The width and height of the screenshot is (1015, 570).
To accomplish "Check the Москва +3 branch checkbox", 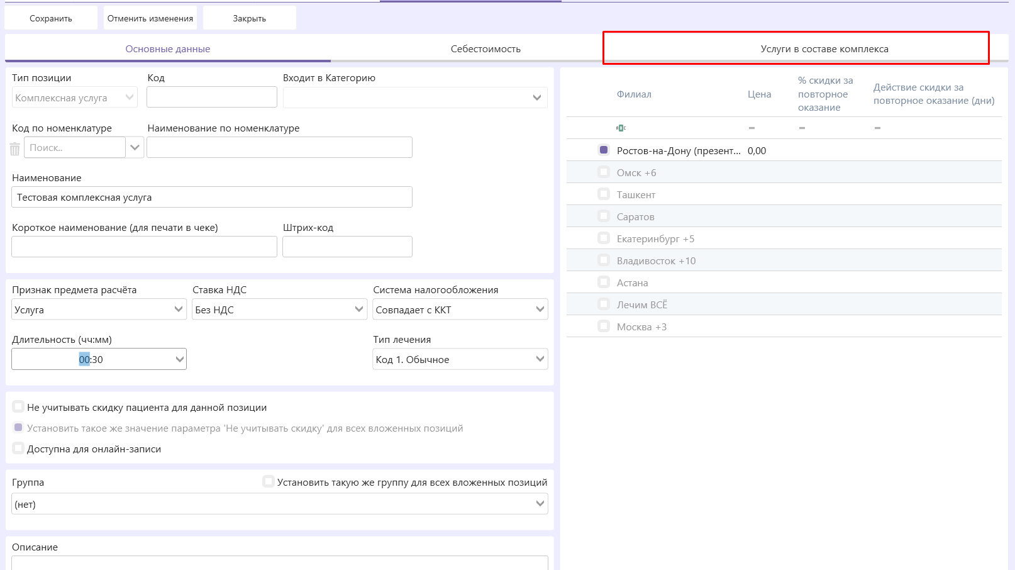I will click(604, 326).
